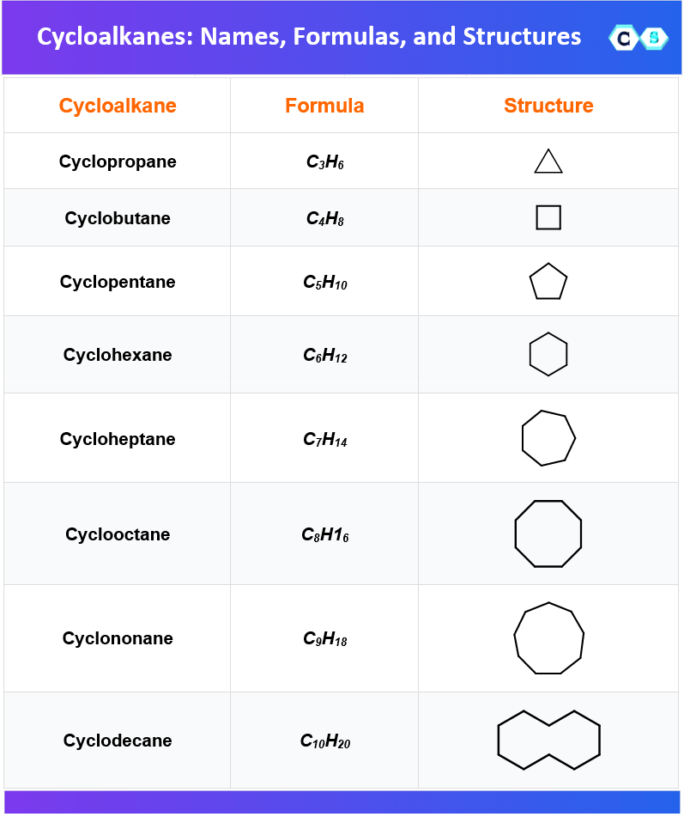The width and height of the screenshot is (684, 817).
Task: Click the Cyclononane name cell
Action: (x=118, y=638)
